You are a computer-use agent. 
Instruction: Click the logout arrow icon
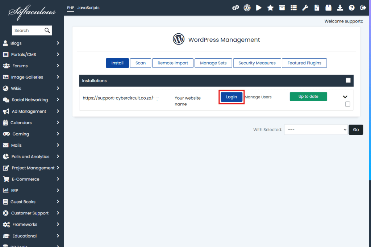click(363, 8)
